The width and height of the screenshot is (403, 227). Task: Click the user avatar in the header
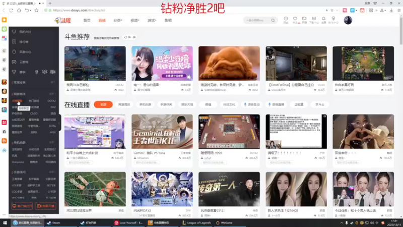(348, 20)
